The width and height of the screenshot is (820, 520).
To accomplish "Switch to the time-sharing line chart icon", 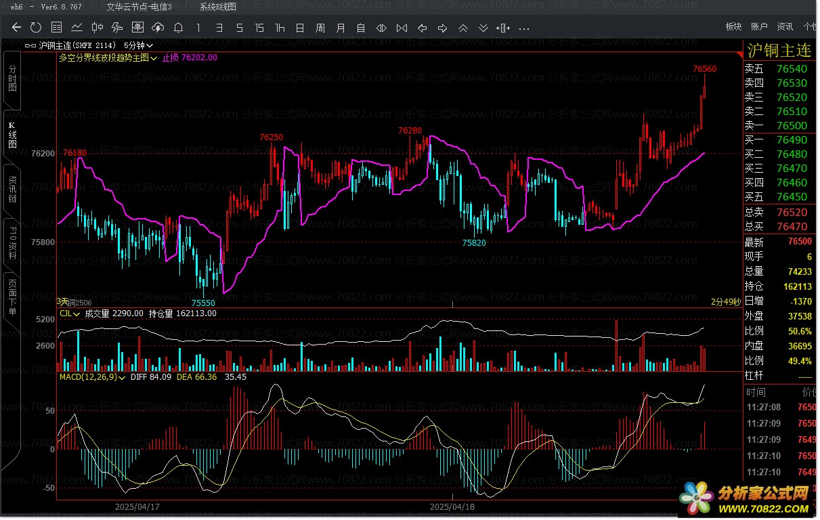I will [x=77, y=28].
